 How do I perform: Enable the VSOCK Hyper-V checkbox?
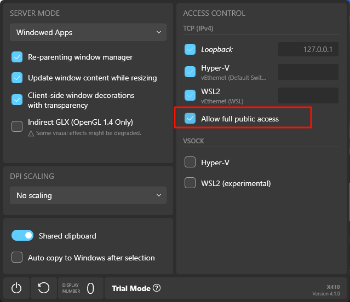point(190,162)
